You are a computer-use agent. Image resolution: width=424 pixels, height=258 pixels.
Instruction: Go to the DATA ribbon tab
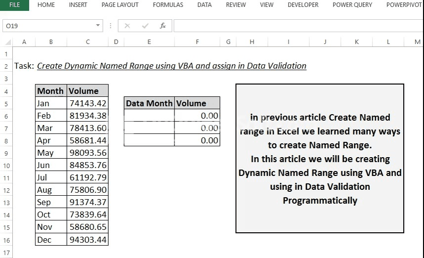click(204, 5)
